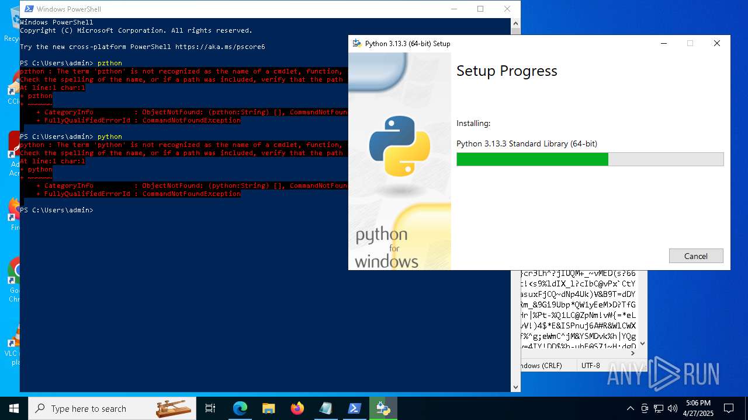
Task: Click 'Python 3.13.3 Standard Library (64-bit)' text
Action: (x=527, y=143)
